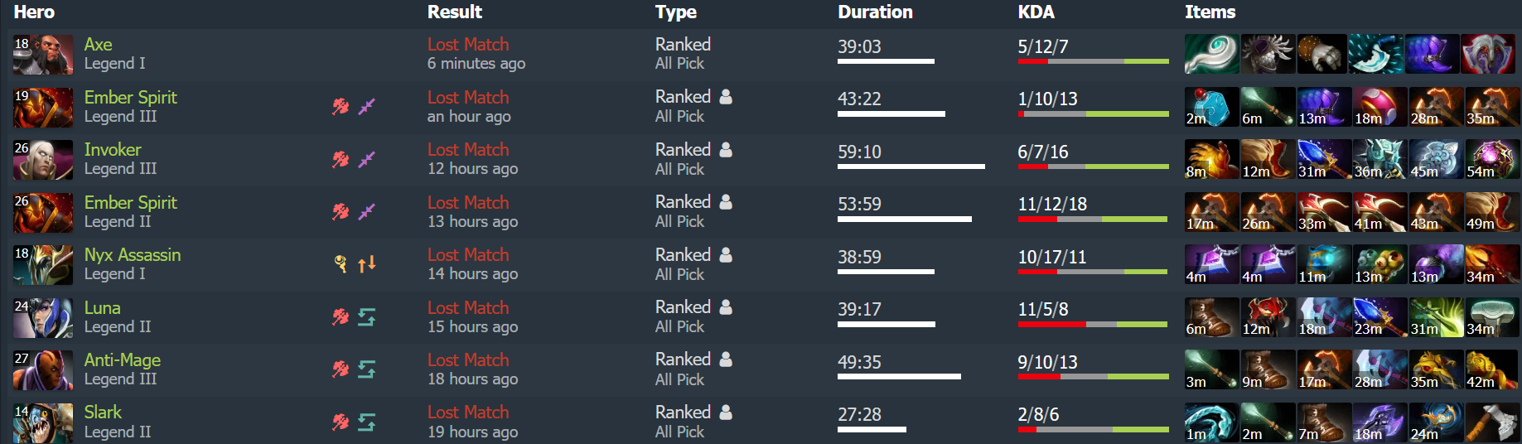Screen dimensions: 1522x444
Task: Click the mid lane icon in Invoker row
Action: coord(366,159)
